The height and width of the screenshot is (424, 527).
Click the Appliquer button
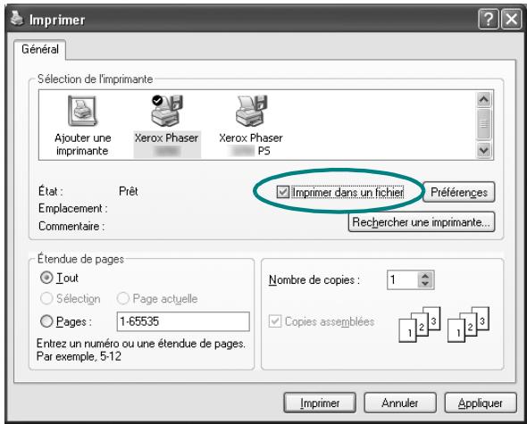(x=481, y=403)
